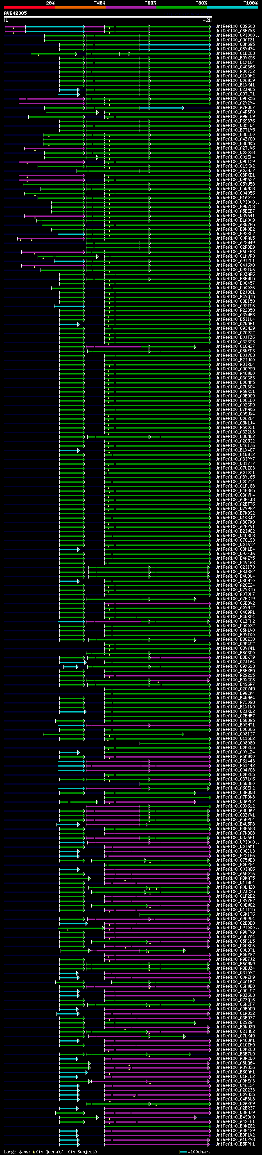Select the UniRef100_A7PQC7 label
Image resolution: width=262 pixels, height=1155 pixels.
coord(235,108)
